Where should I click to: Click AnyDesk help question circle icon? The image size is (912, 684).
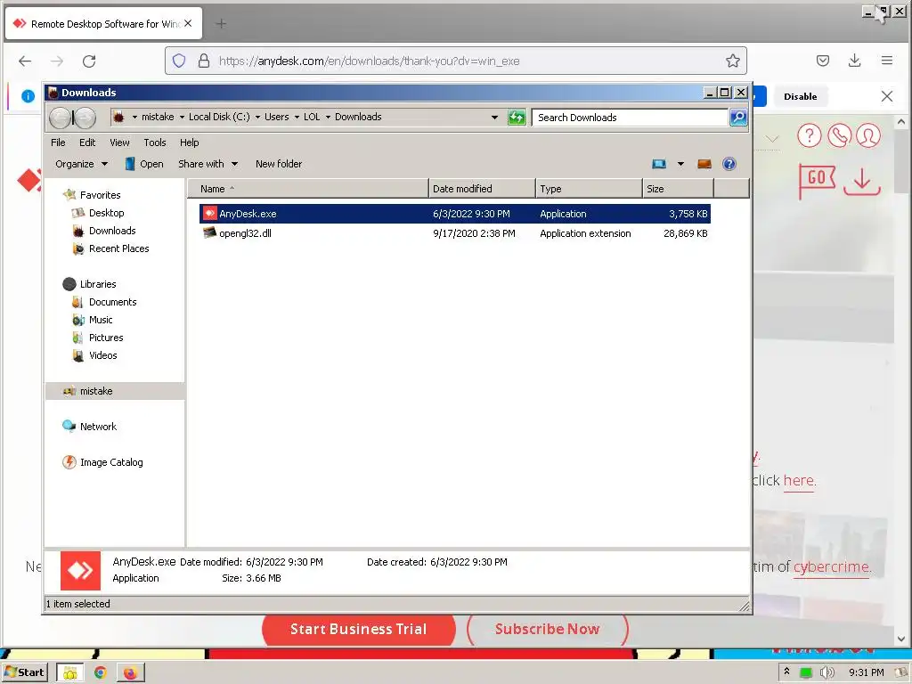(809, 135)
